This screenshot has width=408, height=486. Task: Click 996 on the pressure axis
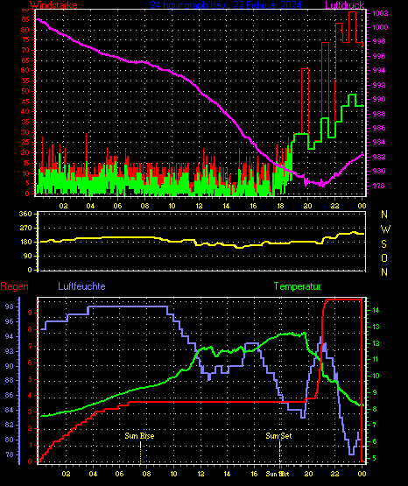pyautogui.click(x=379, y=56)
